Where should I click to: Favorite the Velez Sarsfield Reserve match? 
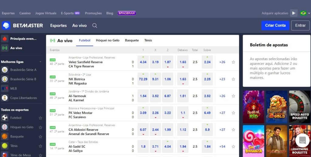tap(233, 62)
